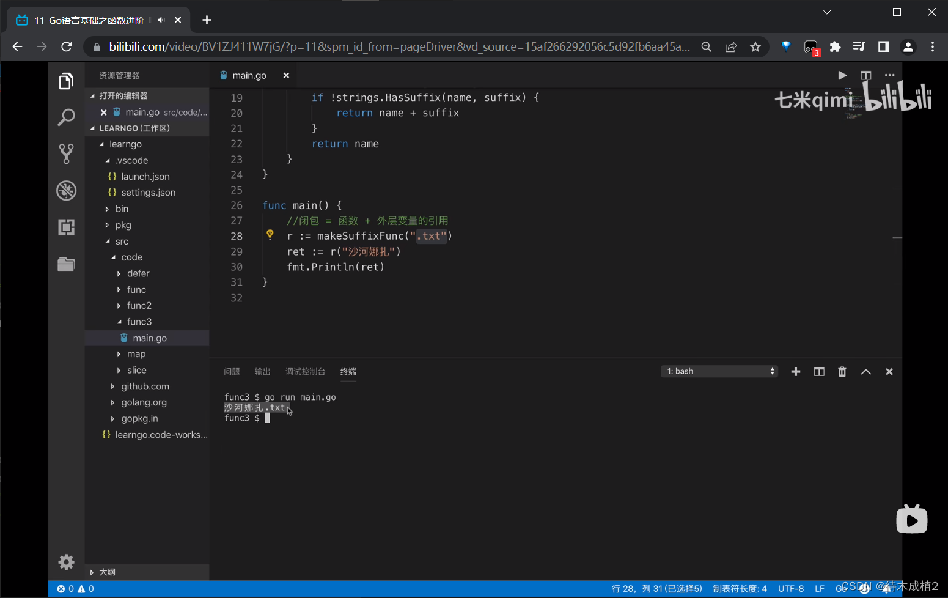Click the lightbulb on line 28
The image size is (948, 598).
pos(270,235)
